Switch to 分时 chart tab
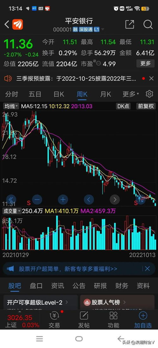The height and width of the screenshot is (348, 158). [x=11, y=94]
